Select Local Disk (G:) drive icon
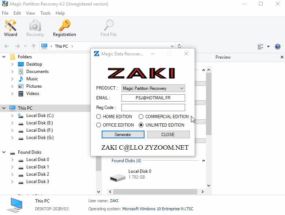Viewport: 285px width, 215px height. tap(21, 138)
